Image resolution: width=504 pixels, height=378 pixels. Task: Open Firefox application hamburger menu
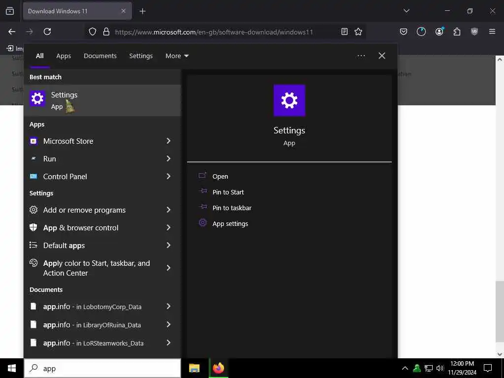pos(492,31)
